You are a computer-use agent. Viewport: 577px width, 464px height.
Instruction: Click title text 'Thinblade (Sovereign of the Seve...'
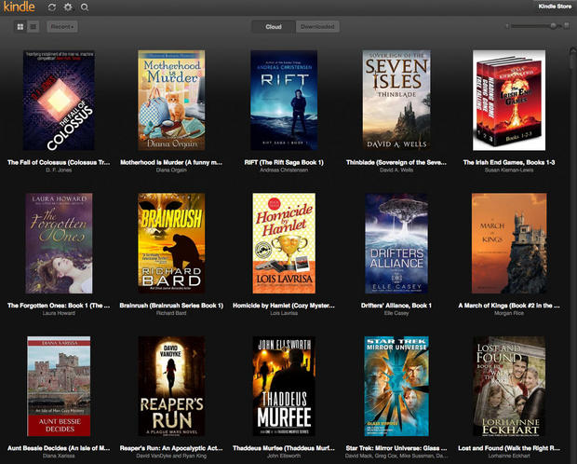(x=396, y=162)
